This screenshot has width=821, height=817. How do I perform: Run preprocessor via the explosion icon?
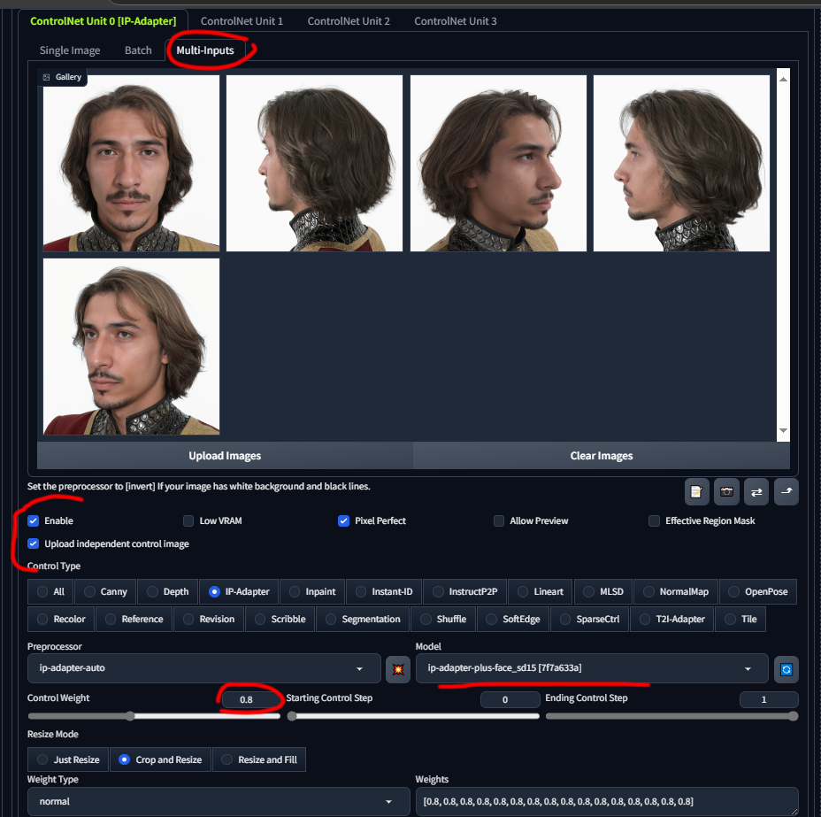(398, 669)
